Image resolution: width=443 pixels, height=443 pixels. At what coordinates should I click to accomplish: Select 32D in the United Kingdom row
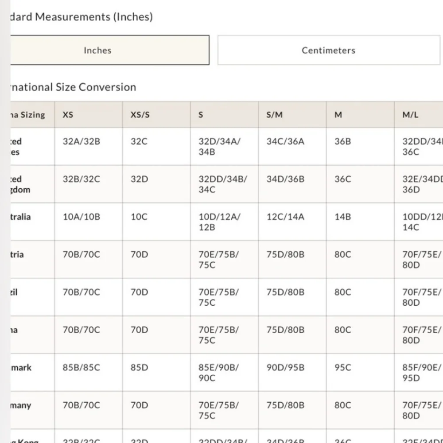tap(156, 184)
